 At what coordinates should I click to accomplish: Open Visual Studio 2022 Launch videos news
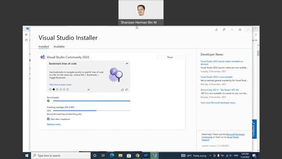[x=222, y=63]
